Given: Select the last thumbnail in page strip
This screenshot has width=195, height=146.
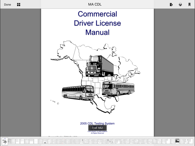Looking at the screenshot, I should coord(191,141).
